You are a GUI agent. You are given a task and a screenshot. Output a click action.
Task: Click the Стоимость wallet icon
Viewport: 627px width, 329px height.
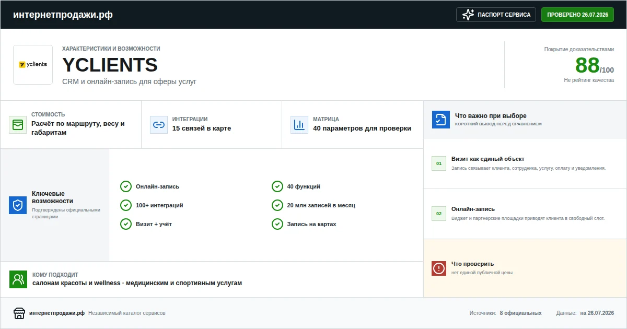(18, 125)
